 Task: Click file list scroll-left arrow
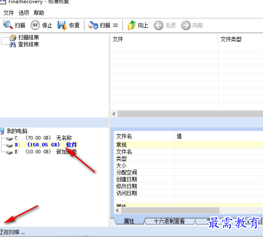(x=114, y=114)
